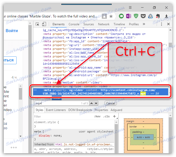Viewport: 176px width, 157px height.
Task: Open the downloads arrow icon
Action: pyautogui.click(x=166, y=16)
